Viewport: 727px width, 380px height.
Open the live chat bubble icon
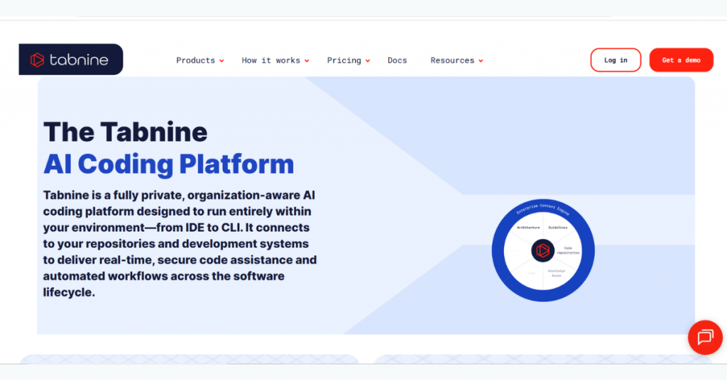coord(705,337)
